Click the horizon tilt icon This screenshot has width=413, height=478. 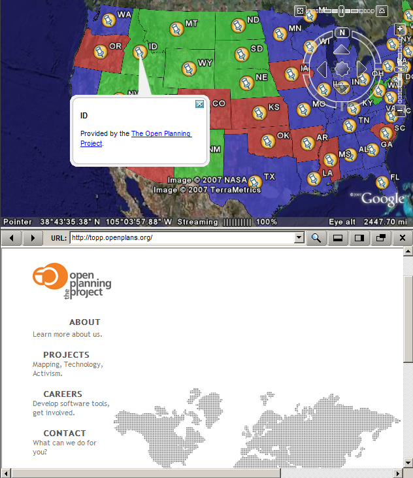[x=381, y=10]
